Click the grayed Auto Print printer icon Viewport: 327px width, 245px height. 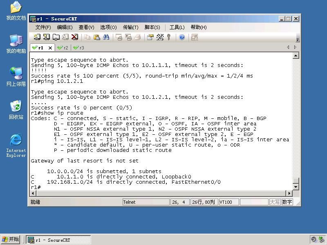138,37
